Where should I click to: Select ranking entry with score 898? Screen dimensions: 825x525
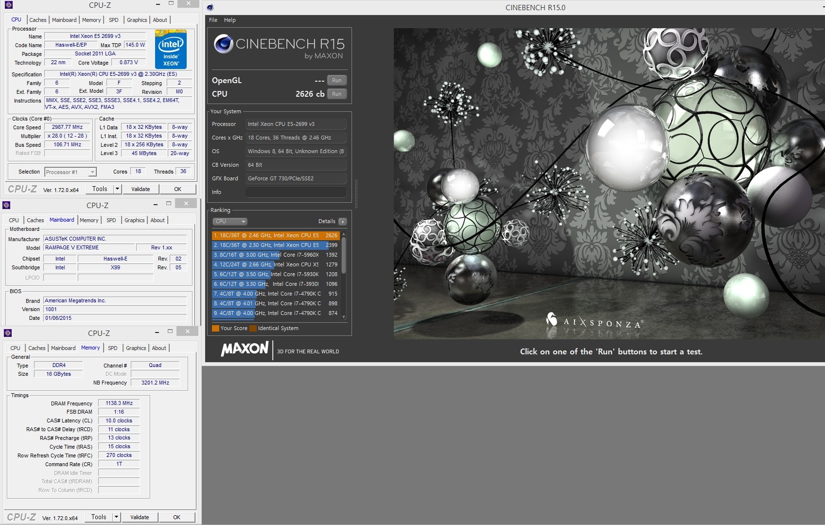pos(276,303)
